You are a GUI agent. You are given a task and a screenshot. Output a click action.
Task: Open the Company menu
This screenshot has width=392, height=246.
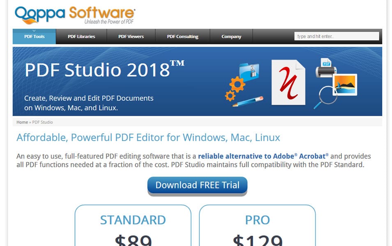point(231,36)
